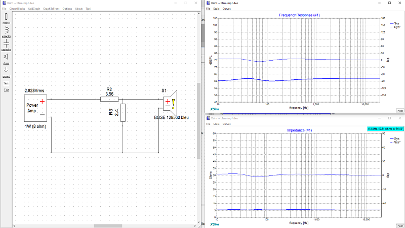Open the About menu
The image size is (405, 228).
pos(79,9)
